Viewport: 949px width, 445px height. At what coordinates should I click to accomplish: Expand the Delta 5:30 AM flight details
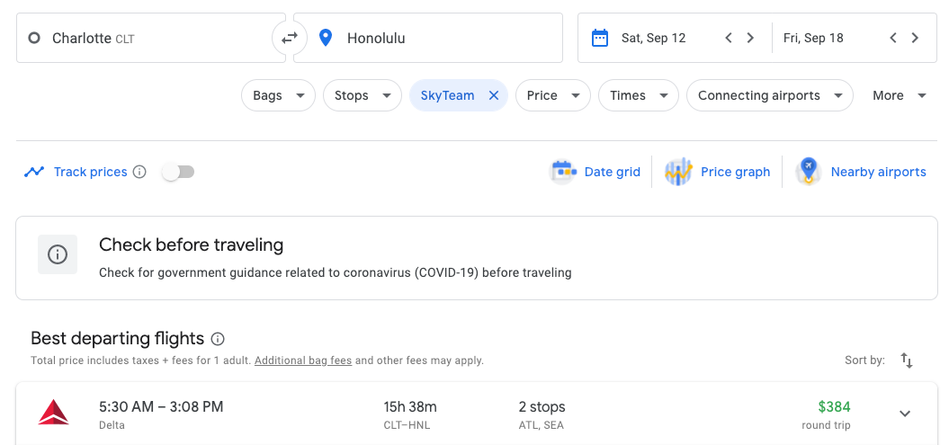tap(905, 414)
